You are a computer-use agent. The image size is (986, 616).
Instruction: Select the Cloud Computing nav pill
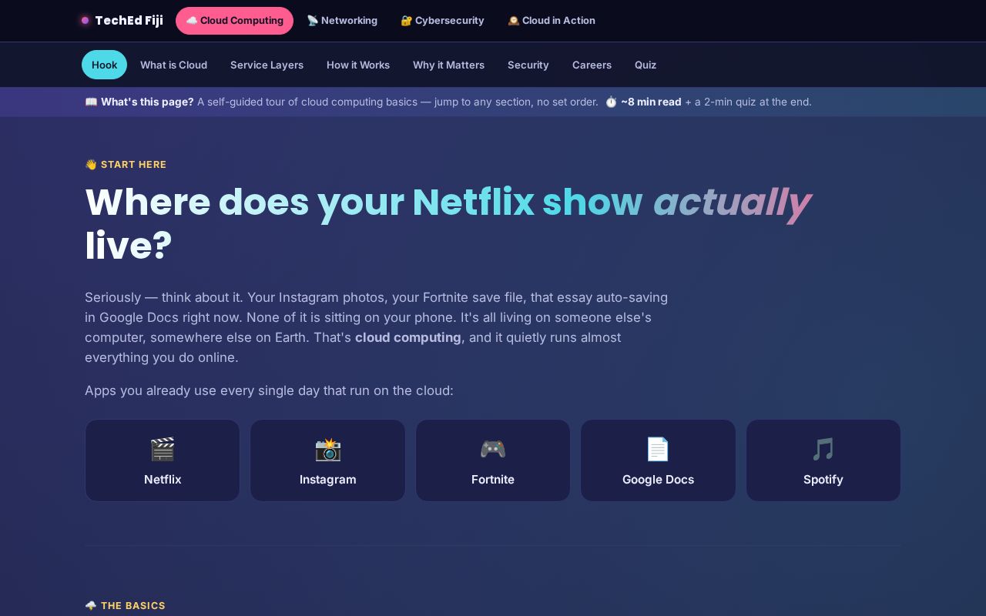(234, 21)
